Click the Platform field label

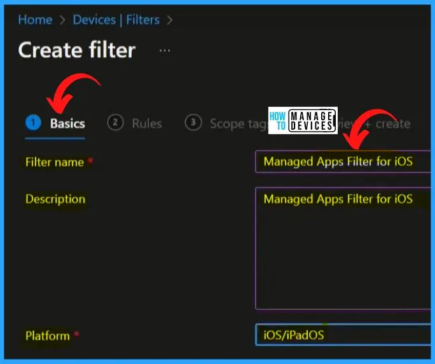click(x=48, y=335)
